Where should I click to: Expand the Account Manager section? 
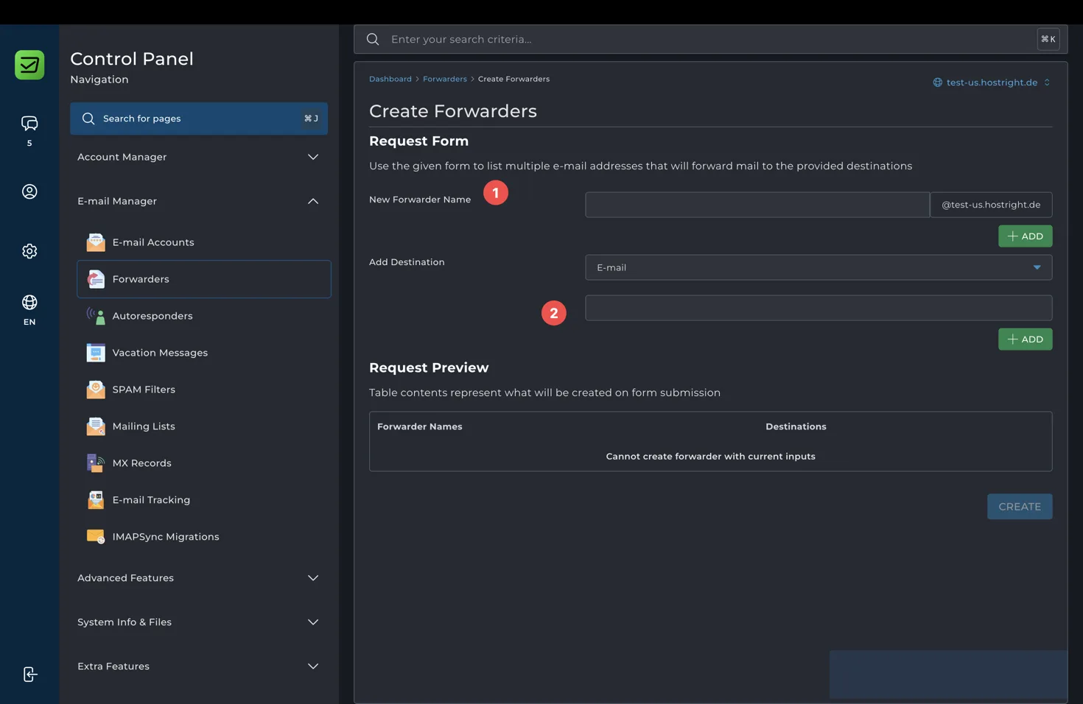[x=198, y=157]
